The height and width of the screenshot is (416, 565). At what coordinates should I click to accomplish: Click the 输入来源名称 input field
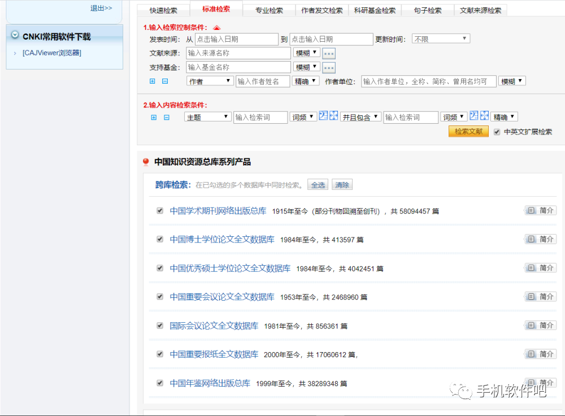point(238,53)
